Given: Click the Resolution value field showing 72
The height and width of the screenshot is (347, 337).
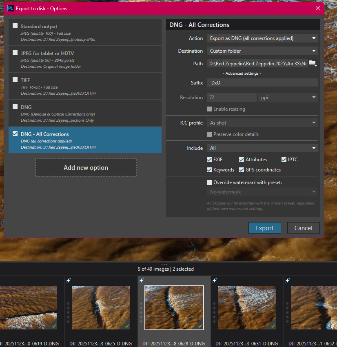Looking at the screenshot, I should [x=231, y=97].
